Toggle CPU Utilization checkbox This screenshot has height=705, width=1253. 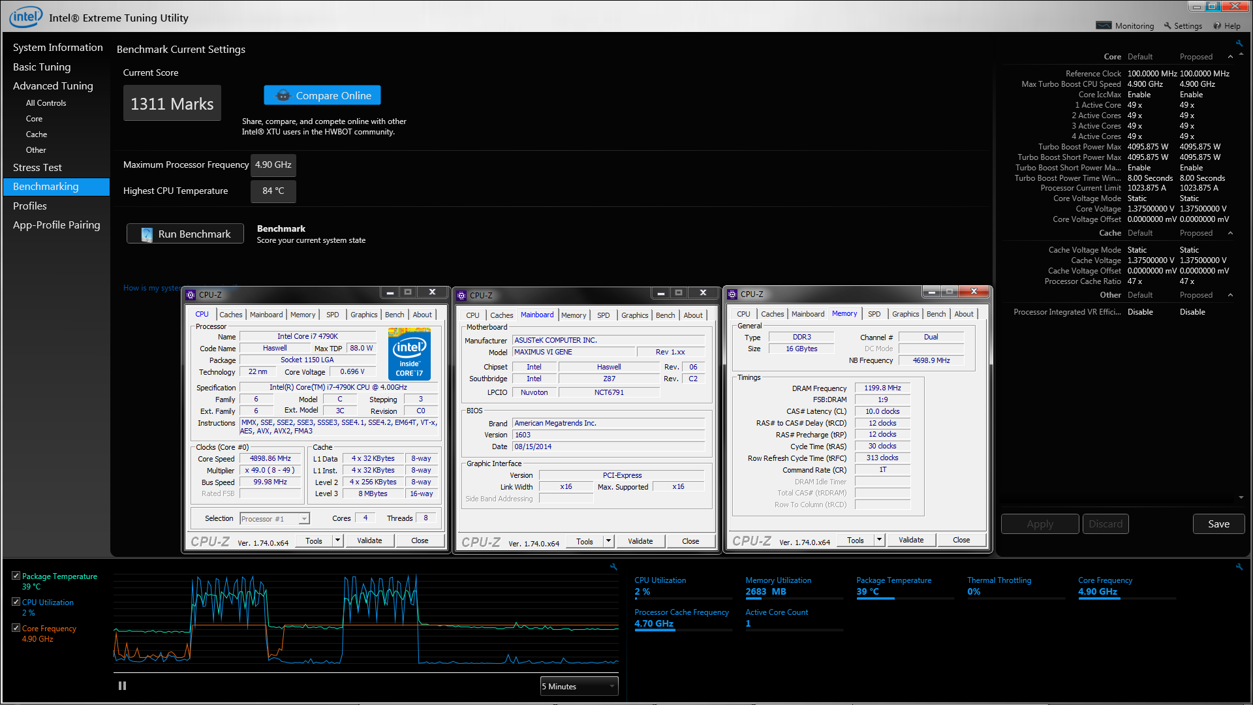coord(16,602)
